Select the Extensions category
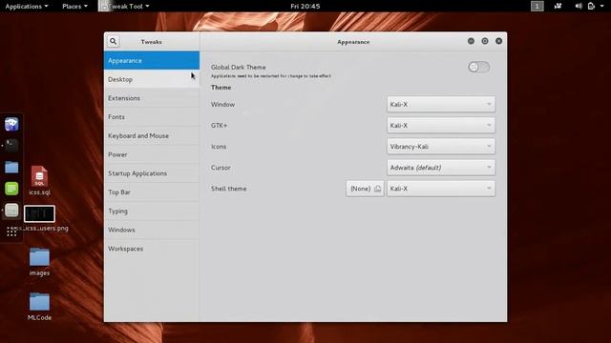 (x=152, y=98)
